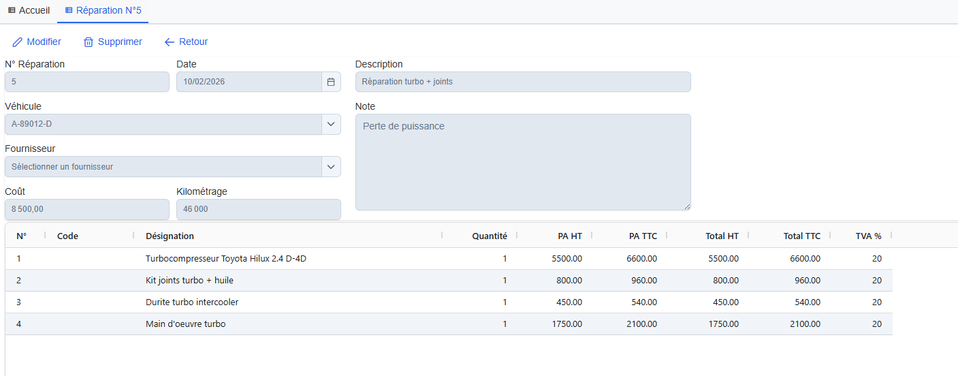This screenshot has width=958, height=376.
Task: Click inside the Note text area
Action: point(522,162)
